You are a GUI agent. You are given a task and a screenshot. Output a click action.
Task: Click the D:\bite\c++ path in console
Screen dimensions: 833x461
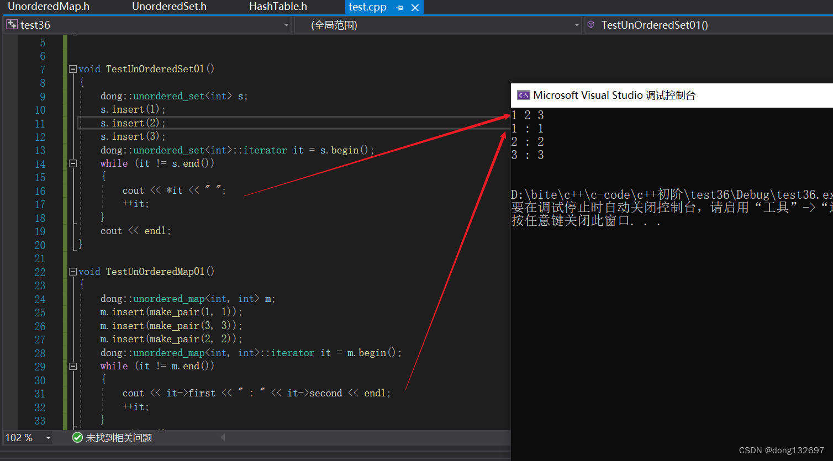coord(672,195)
